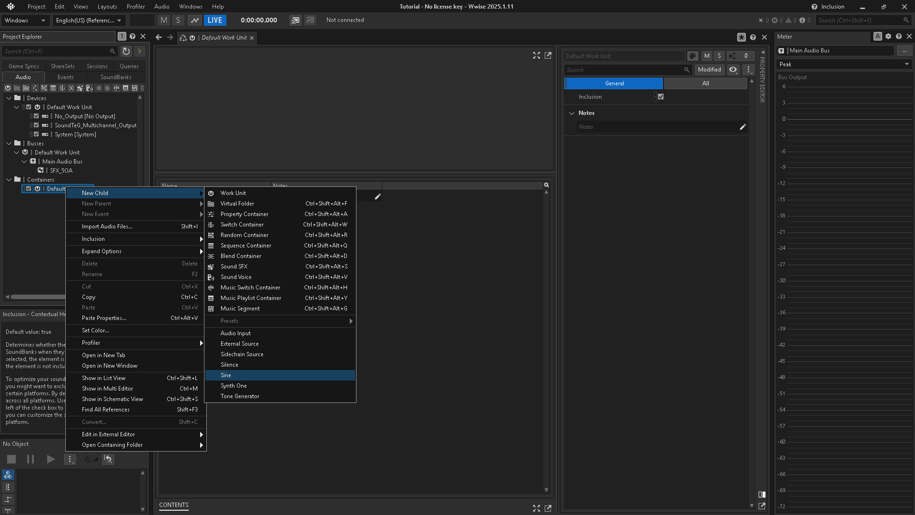
Task: Play the transport control
Action: tap(51, 459)
